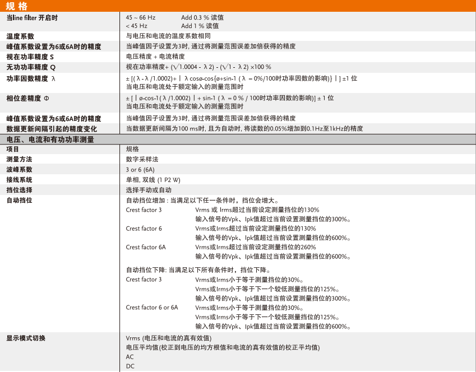Select the 温度系数 row label
The height and width of the screenshot is (372, 476).
coord(20,36)
